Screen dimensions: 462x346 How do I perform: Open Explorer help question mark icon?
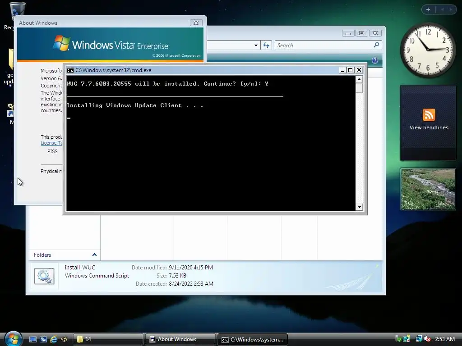375,60
